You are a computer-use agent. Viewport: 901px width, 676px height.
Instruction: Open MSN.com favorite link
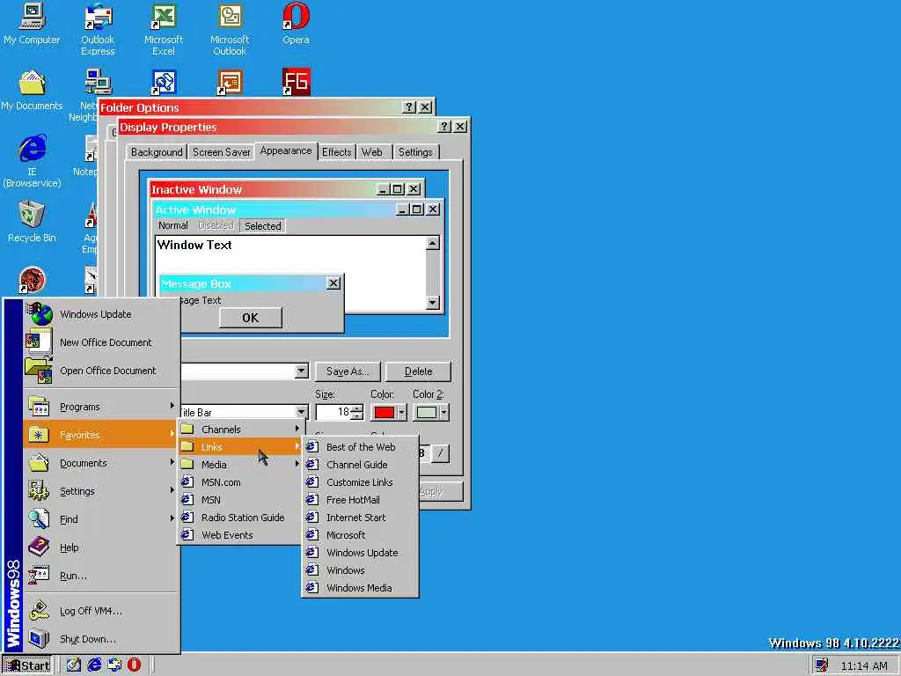click(x=240, y=482)
